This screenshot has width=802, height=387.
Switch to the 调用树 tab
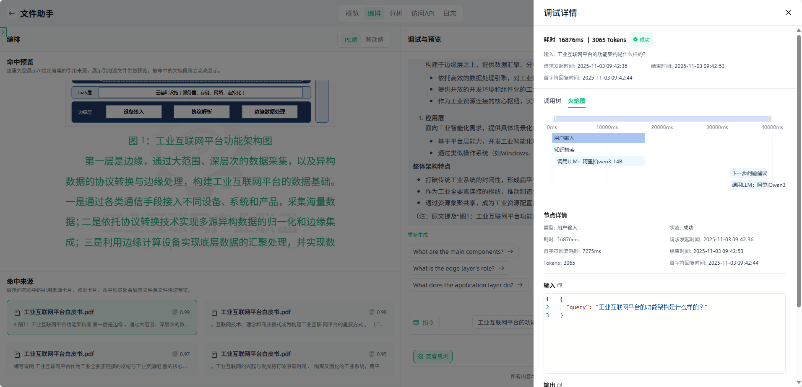point(552,101)
